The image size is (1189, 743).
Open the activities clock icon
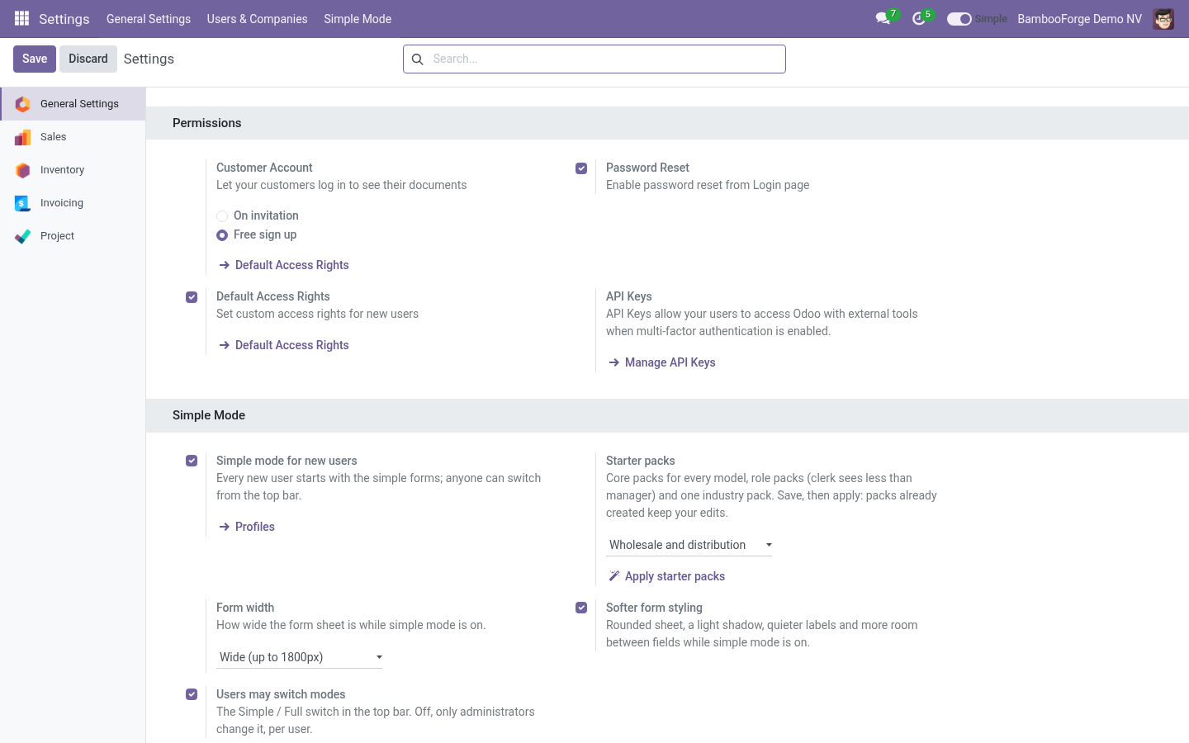click(918, 18)
